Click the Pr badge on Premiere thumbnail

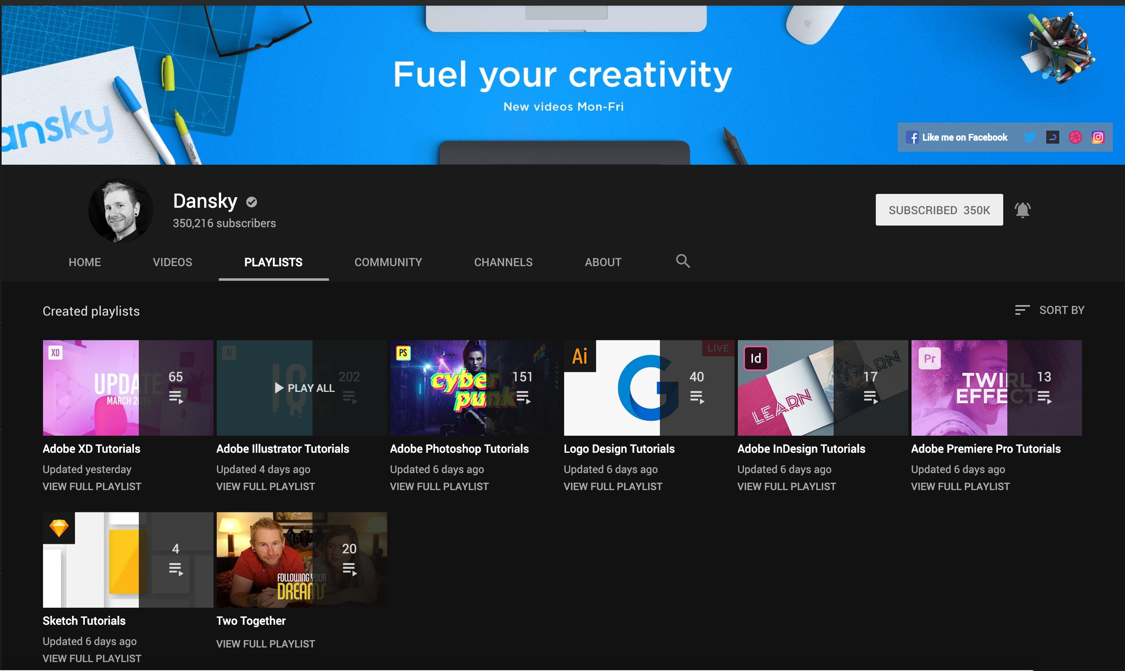pos(929,359)
